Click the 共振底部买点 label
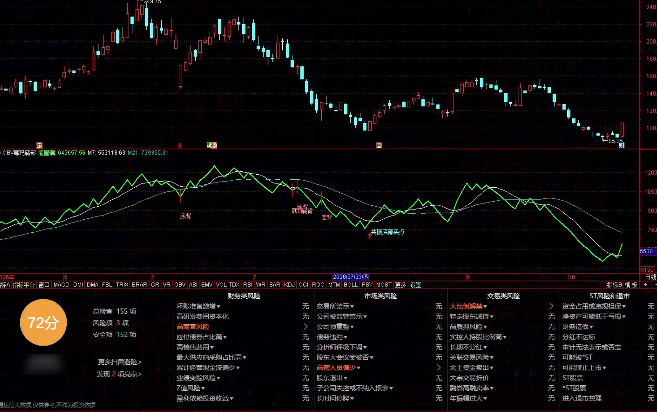Viewport: 657px width, 412px height. pos(388,232)
